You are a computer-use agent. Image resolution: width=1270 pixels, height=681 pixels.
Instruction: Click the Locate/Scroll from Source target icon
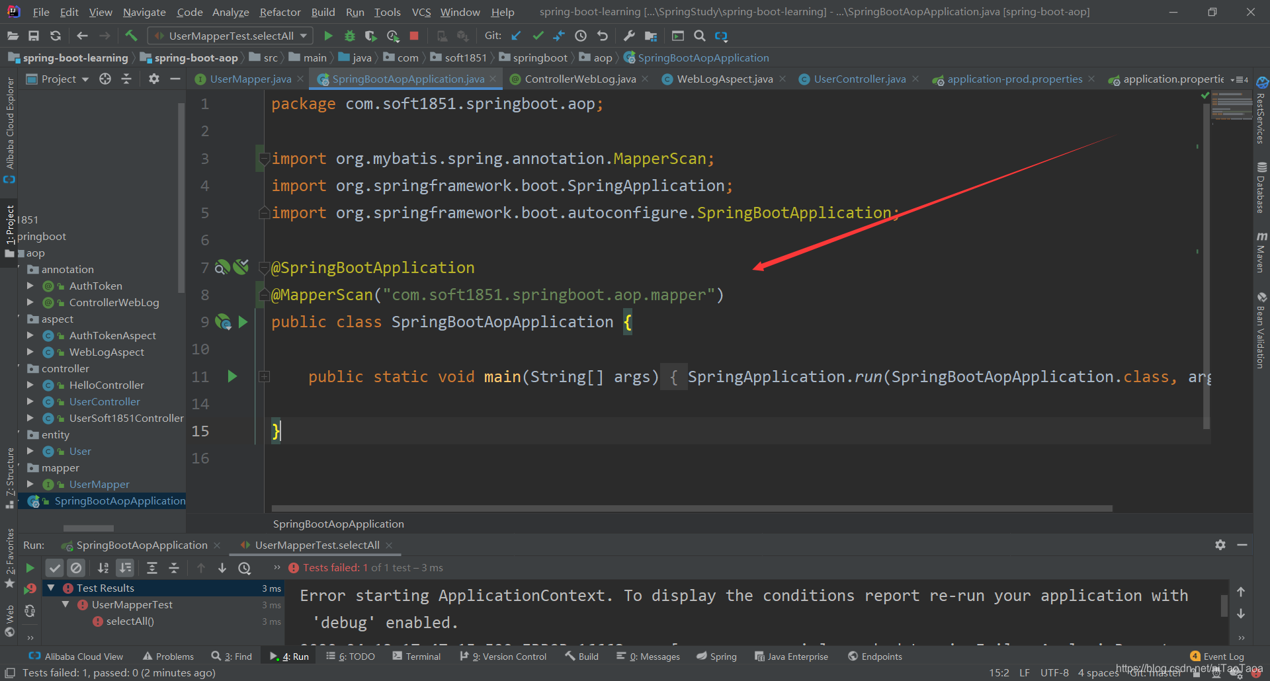(105, 79)
